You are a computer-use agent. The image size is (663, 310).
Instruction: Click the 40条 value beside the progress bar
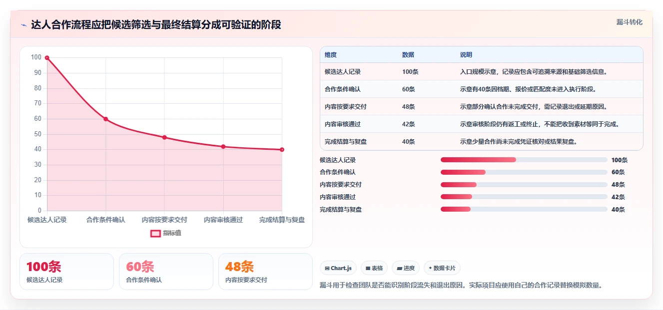tap(618, 210)
